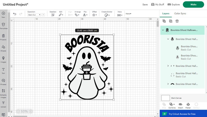Image resolution: width=207 pixels, height=117 pixels.
Task: Click the bottom-right resize handle of selection
Action: coord(114,100)
